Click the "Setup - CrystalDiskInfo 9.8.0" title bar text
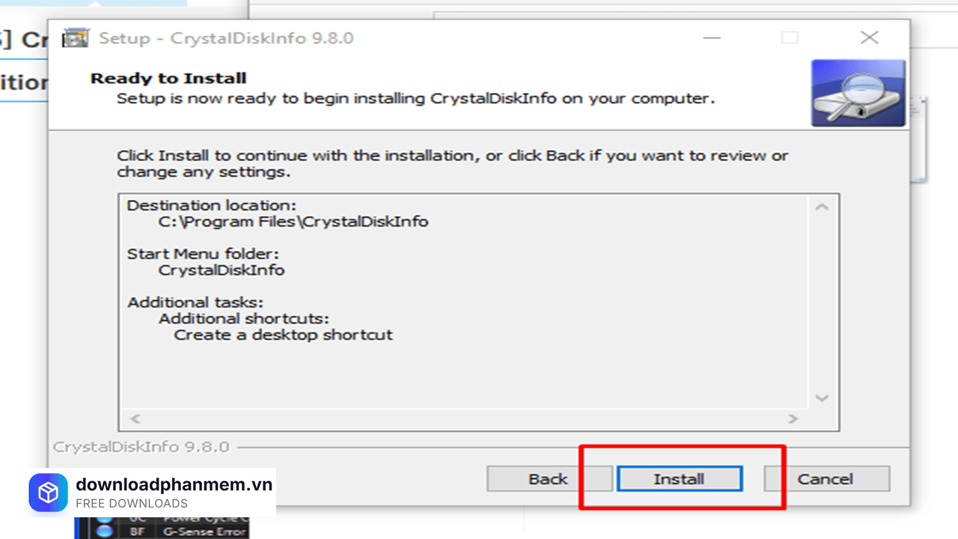Viewport: 958px width, 539px height. pyautogui.click(x=226, y=38)
